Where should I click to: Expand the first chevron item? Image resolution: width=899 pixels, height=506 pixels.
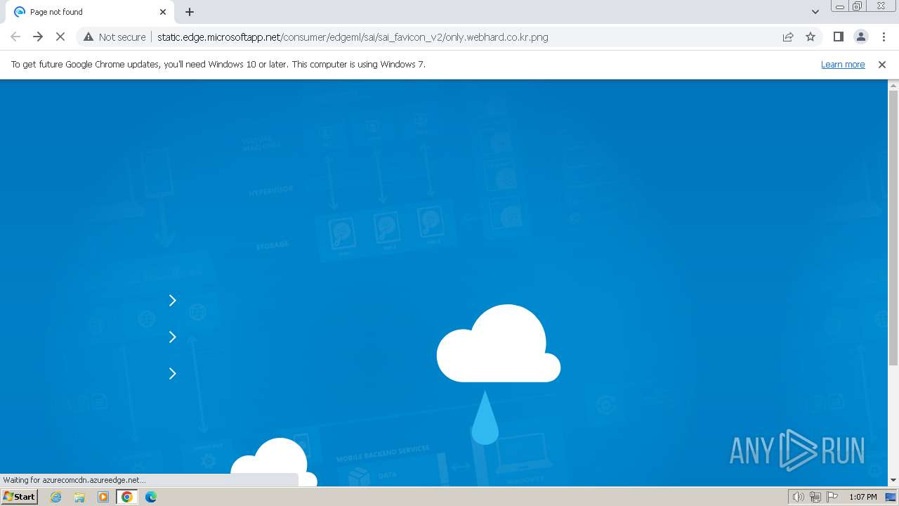(x=173, y=300)
